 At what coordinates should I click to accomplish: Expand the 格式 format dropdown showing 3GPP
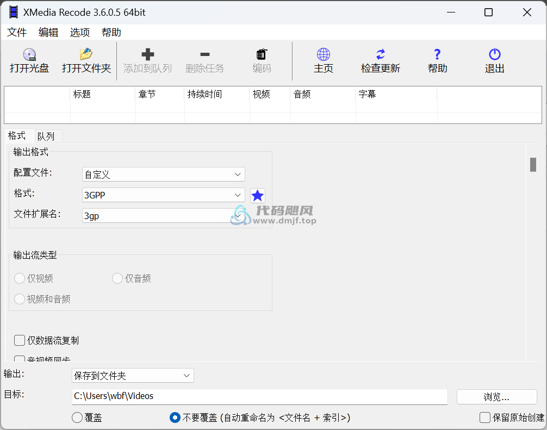coord(163,195)
